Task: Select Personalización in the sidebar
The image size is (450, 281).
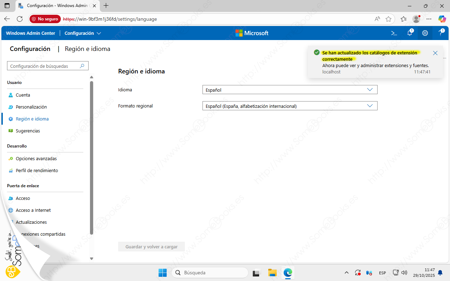Action: coord(31,107)
